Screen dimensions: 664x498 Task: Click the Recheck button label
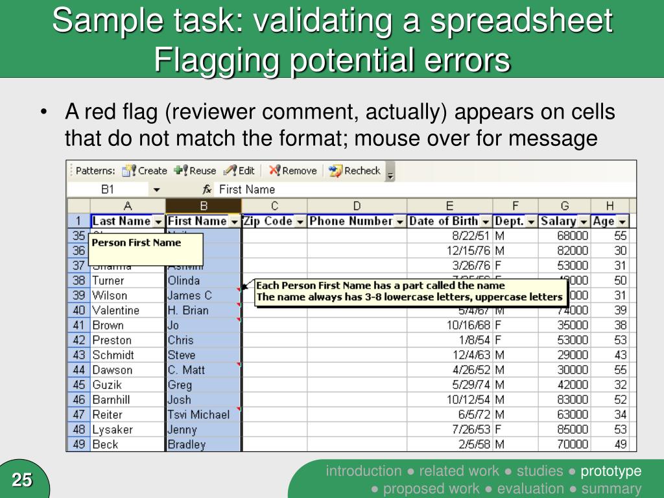[x=362, y=171]
